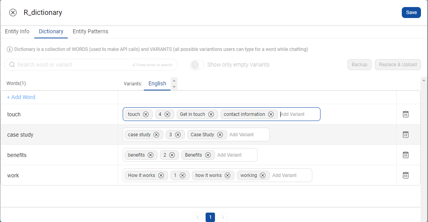Screen dimensions: 428x222
Task: Click the Words(1) column header
Action: tap(16, 83)
